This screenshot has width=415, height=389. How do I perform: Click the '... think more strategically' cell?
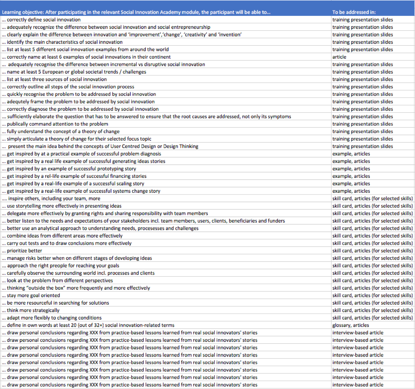click(x=166, y=310)
